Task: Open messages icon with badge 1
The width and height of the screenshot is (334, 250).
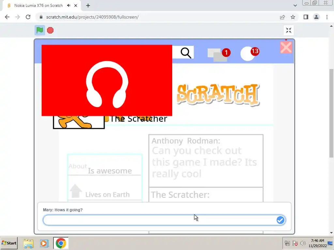Action: point(219,55)
